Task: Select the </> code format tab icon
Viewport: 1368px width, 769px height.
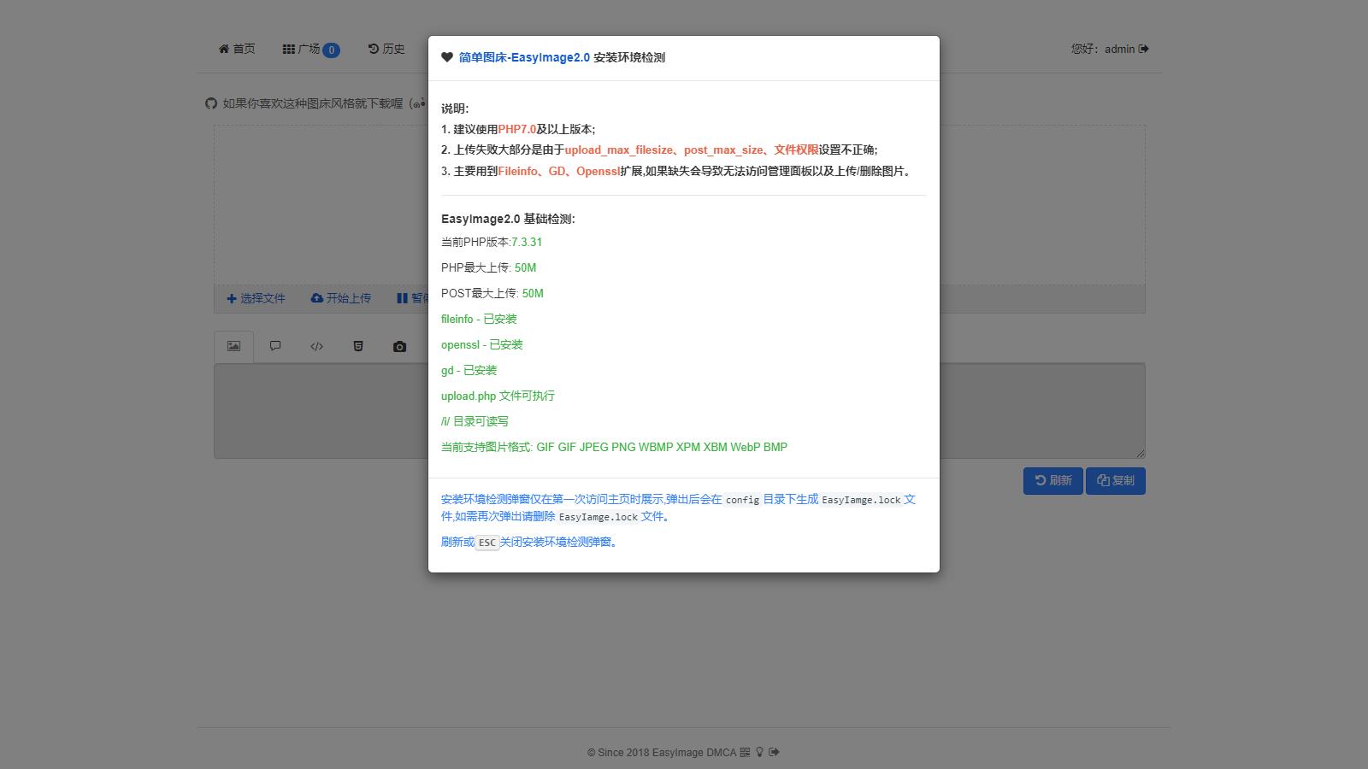Action: pyautogui.click(x=316, y=346)
